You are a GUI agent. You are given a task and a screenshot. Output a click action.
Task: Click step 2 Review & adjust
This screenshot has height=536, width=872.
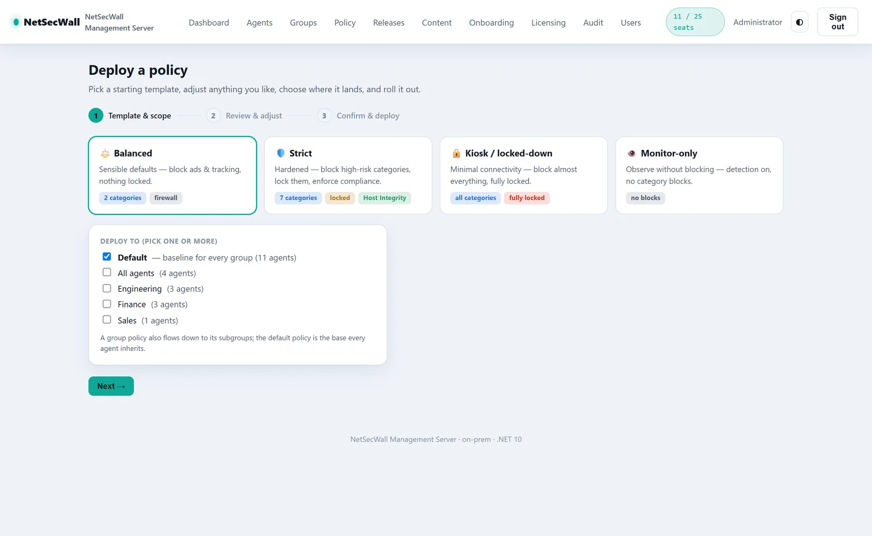245,116
